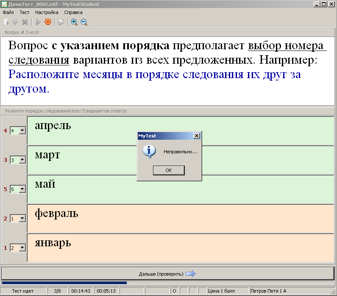Click the open file toolbar icon
Screen dimensions: 337x296
pyautogui.click(x=6, y=22)
